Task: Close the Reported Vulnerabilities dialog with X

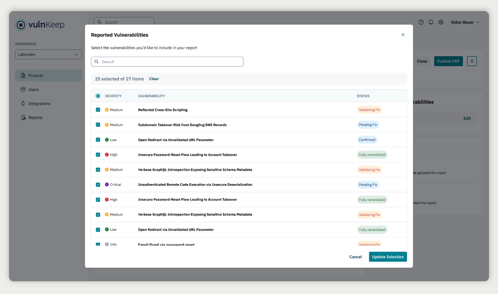Action: click(403, 35)
